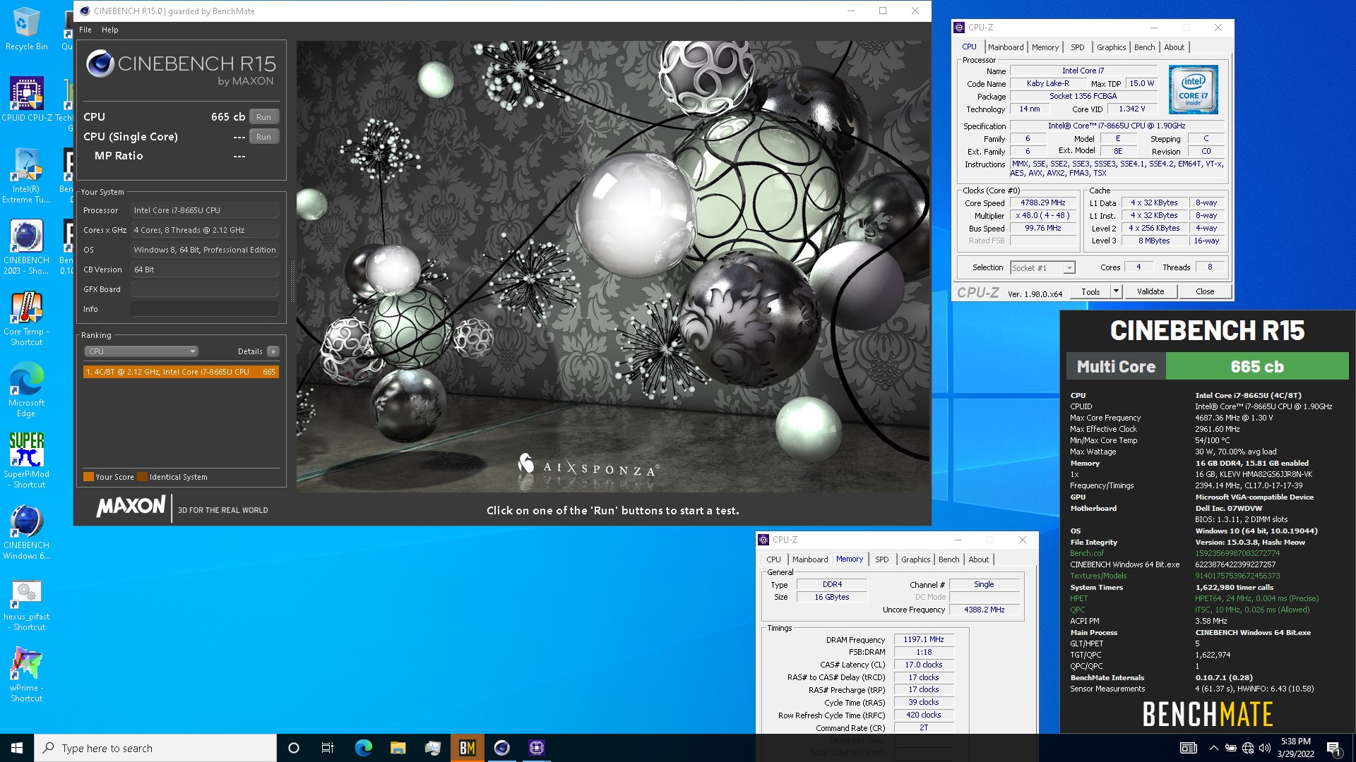
Task: Switch to SPD tab in top CPU-Z
Action: pos(1077,47)
